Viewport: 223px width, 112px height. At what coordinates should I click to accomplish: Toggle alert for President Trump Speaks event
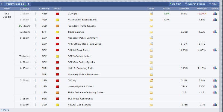(x=36, y=26)
